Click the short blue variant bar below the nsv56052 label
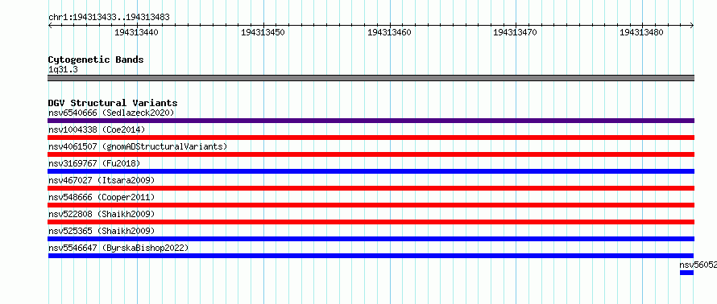 pyautogui.click(x=687, y=273)
